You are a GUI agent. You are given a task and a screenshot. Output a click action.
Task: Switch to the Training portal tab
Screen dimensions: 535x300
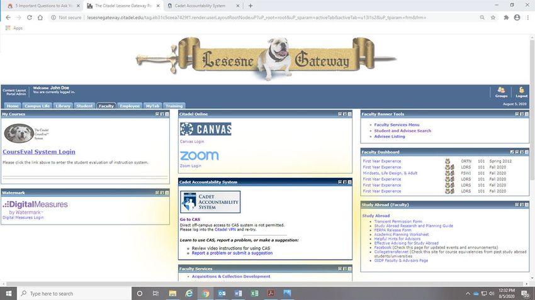[174, 106]
